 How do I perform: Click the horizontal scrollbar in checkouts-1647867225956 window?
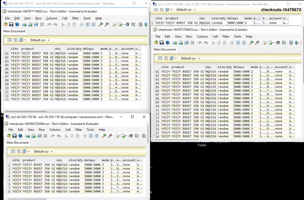pyautogui.click(x=27, y=199)
